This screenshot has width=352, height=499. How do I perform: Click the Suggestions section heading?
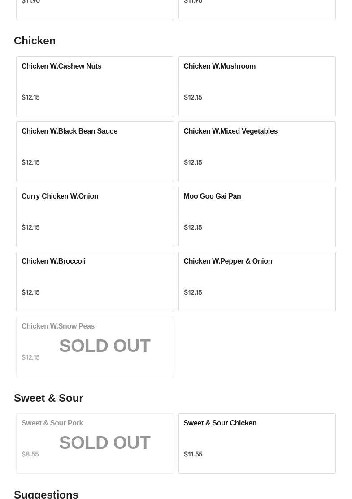point(46,494)
